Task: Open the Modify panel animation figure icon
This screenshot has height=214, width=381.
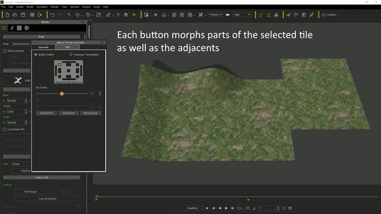Action: (x=12, y=28)
